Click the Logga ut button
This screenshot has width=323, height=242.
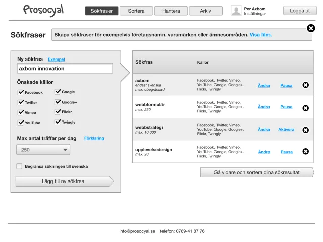click(300, 11)
